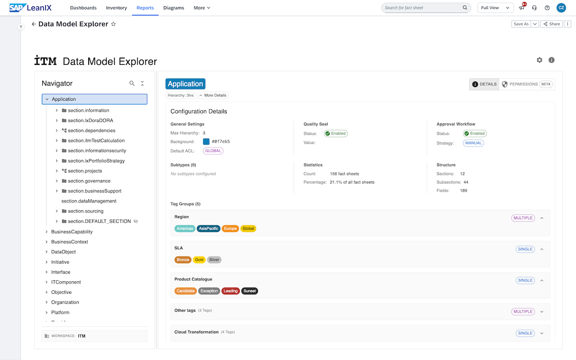Select the Americas region tag
The image size is (576, 360).
coord(185,229)
